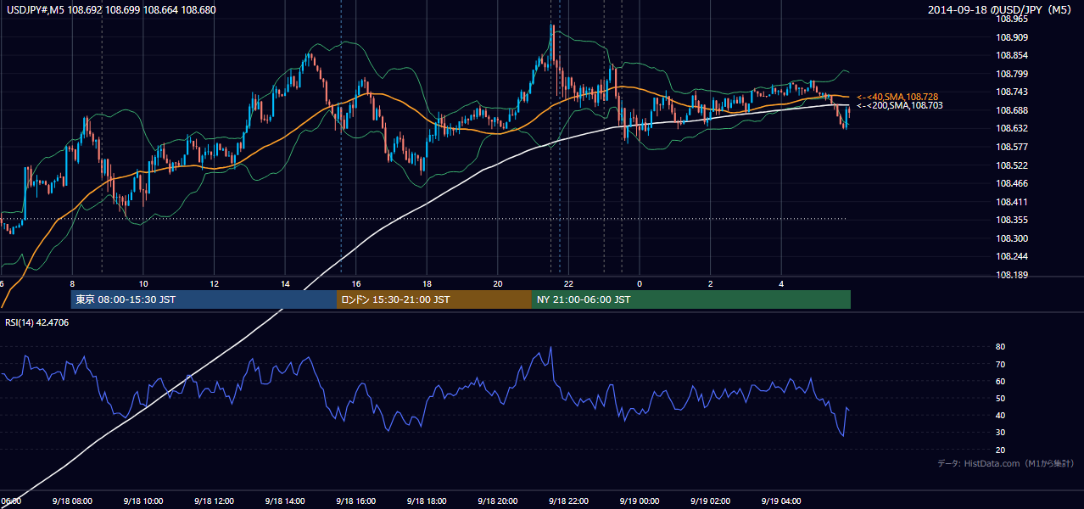Click RSI scale value 30

(x=1001, y=433)
